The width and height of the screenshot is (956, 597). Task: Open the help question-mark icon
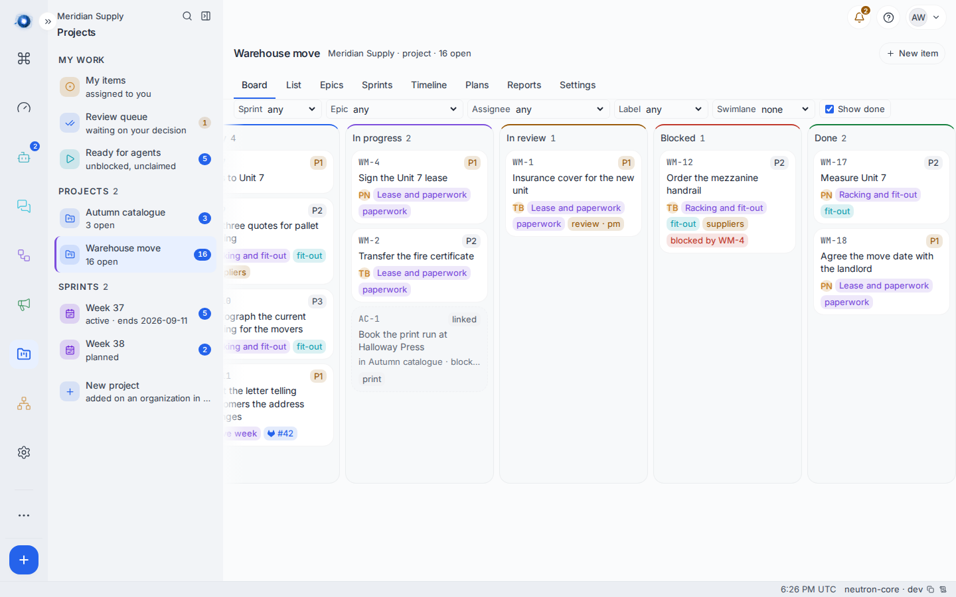888,17
